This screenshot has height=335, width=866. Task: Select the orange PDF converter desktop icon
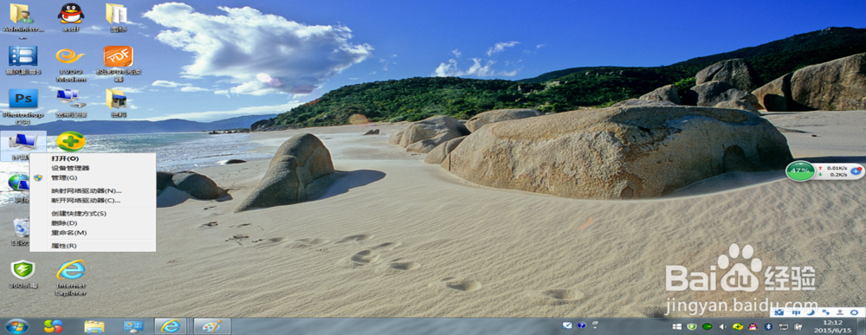119,63
